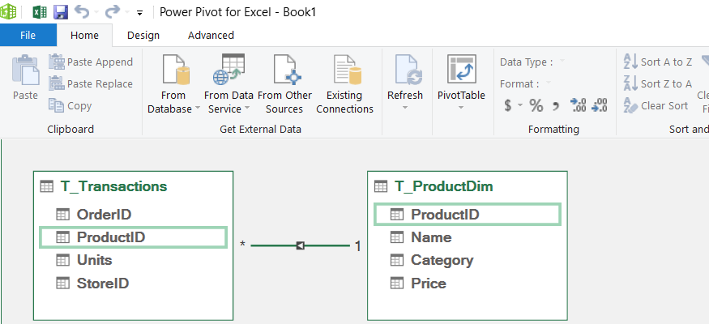
Task: Save the workbook with floppy disk icon
Action: (61, 12)
